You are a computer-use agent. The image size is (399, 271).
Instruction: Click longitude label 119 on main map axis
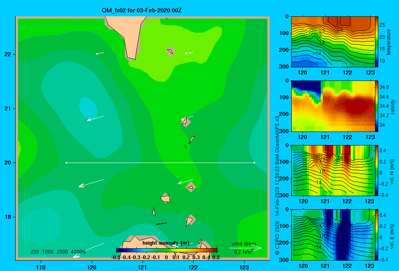41,267
